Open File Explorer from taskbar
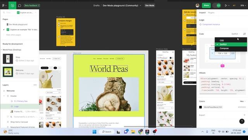This screenshot has height=140, width=248. [133, 132]
